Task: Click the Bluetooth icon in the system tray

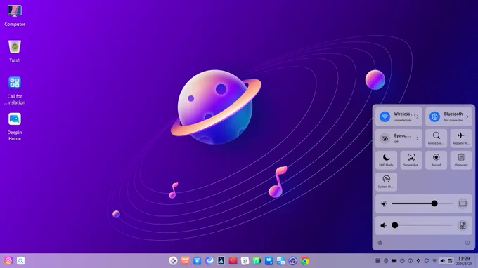Action: (386, 261)
